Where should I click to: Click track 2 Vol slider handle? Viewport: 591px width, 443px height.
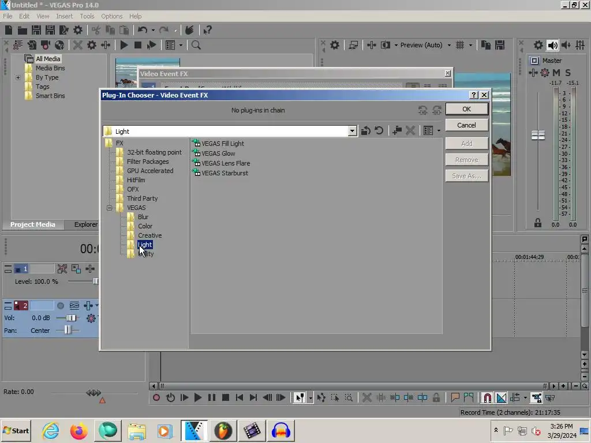click(x=70, y=318)
